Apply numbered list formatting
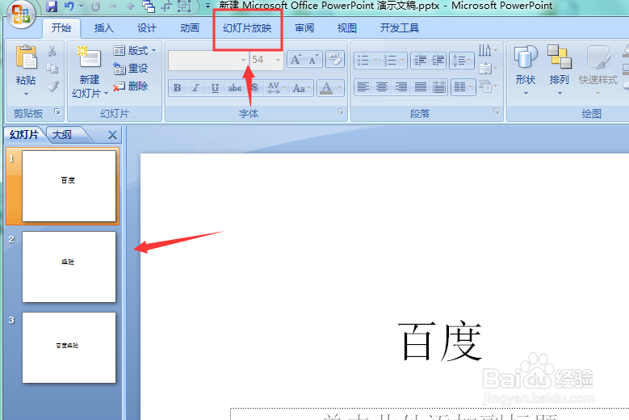Image resolution: width=629 pixels, height=420 pixels. 390,61
